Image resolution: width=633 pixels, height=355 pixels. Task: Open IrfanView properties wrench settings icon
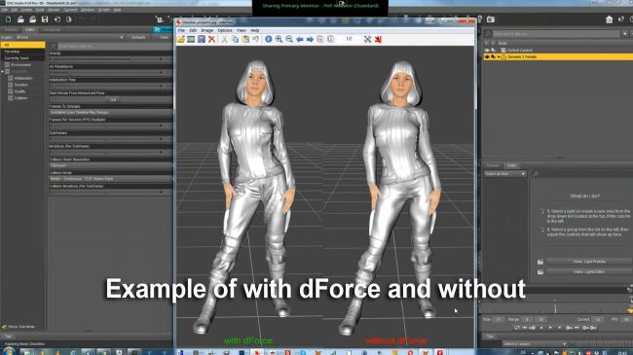pyautogui.click(x=367, y=39)
